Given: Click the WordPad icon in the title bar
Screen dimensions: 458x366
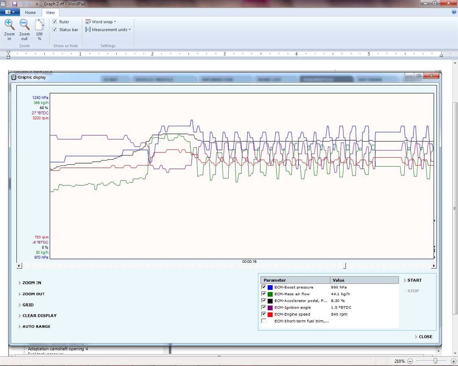Looking at the screenshot, I should pyautogui.click(x=3, y=3).
